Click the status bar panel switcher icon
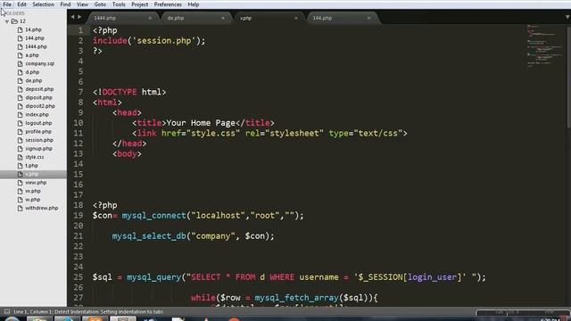The image size is (571, 321). click(x=6, y=311)
